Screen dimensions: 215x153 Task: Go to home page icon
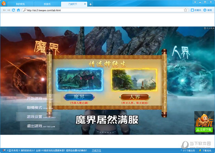(18, 10)
